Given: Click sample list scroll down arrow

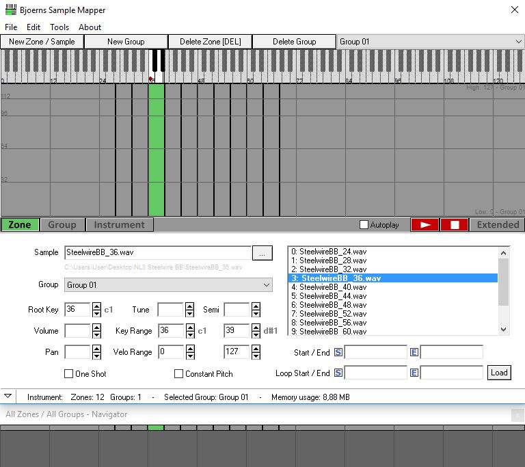Looking at the screenshot, I should tap(503, 330).
